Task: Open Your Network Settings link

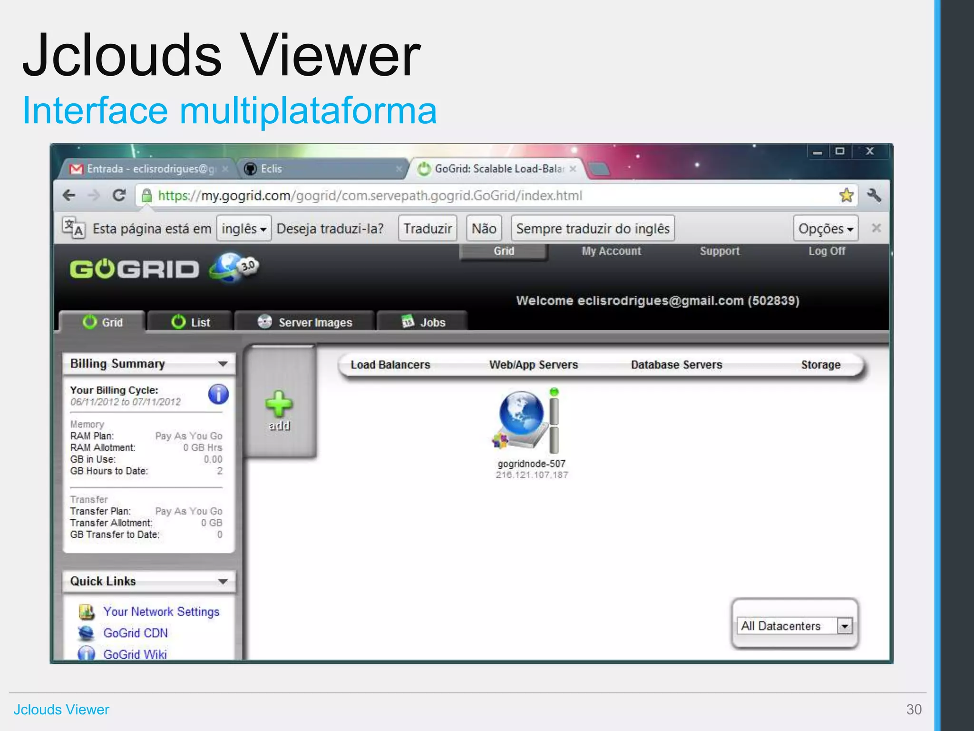Action: [x=161, y=612]
